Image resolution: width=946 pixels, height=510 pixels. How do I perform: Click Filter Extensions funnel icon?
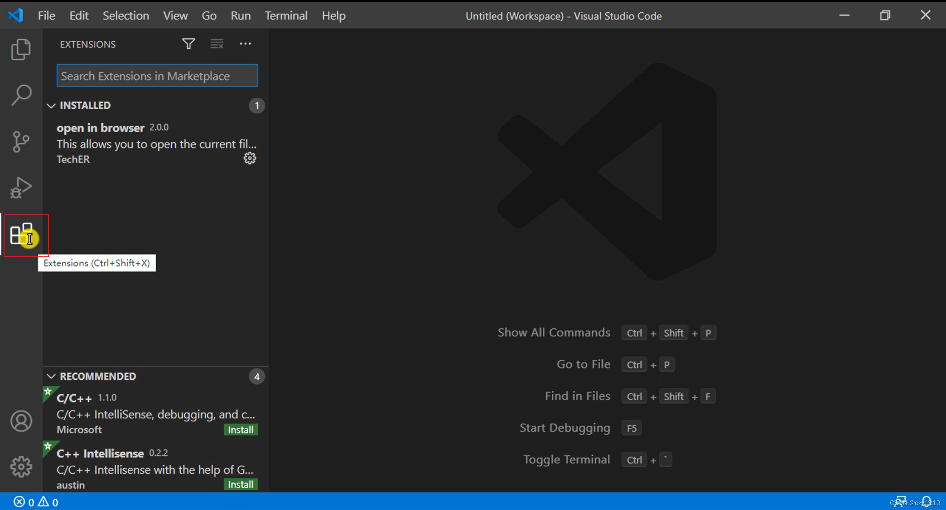(188, 44)
